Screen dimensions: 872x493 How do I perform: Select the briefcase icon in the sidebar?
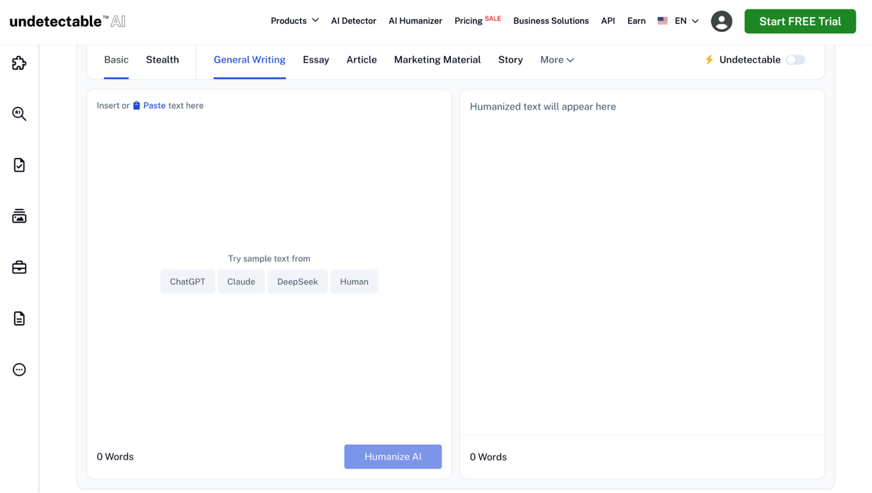point(19,268)
